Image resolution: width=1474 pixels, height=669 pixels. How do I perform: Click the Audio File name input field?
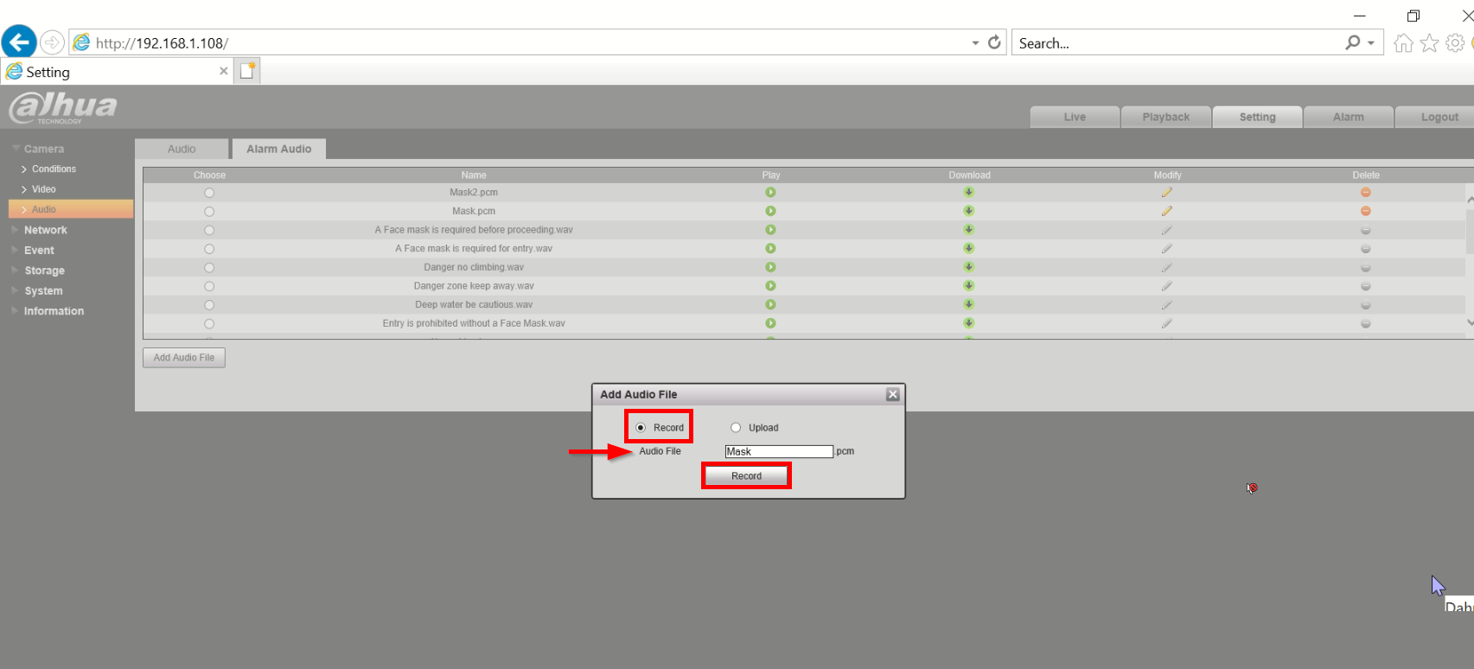tap(779, 451)
